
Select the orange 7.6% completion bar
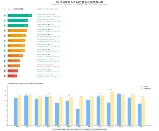16,51
